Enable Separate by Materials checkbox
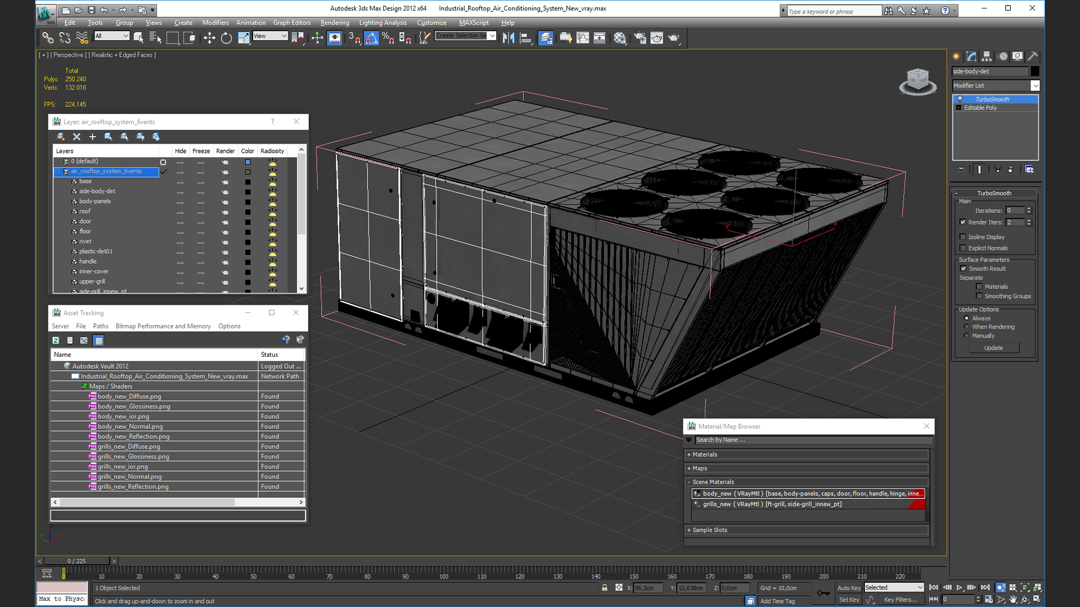This screenshot has height=607, width=1080. click(979, 287)
